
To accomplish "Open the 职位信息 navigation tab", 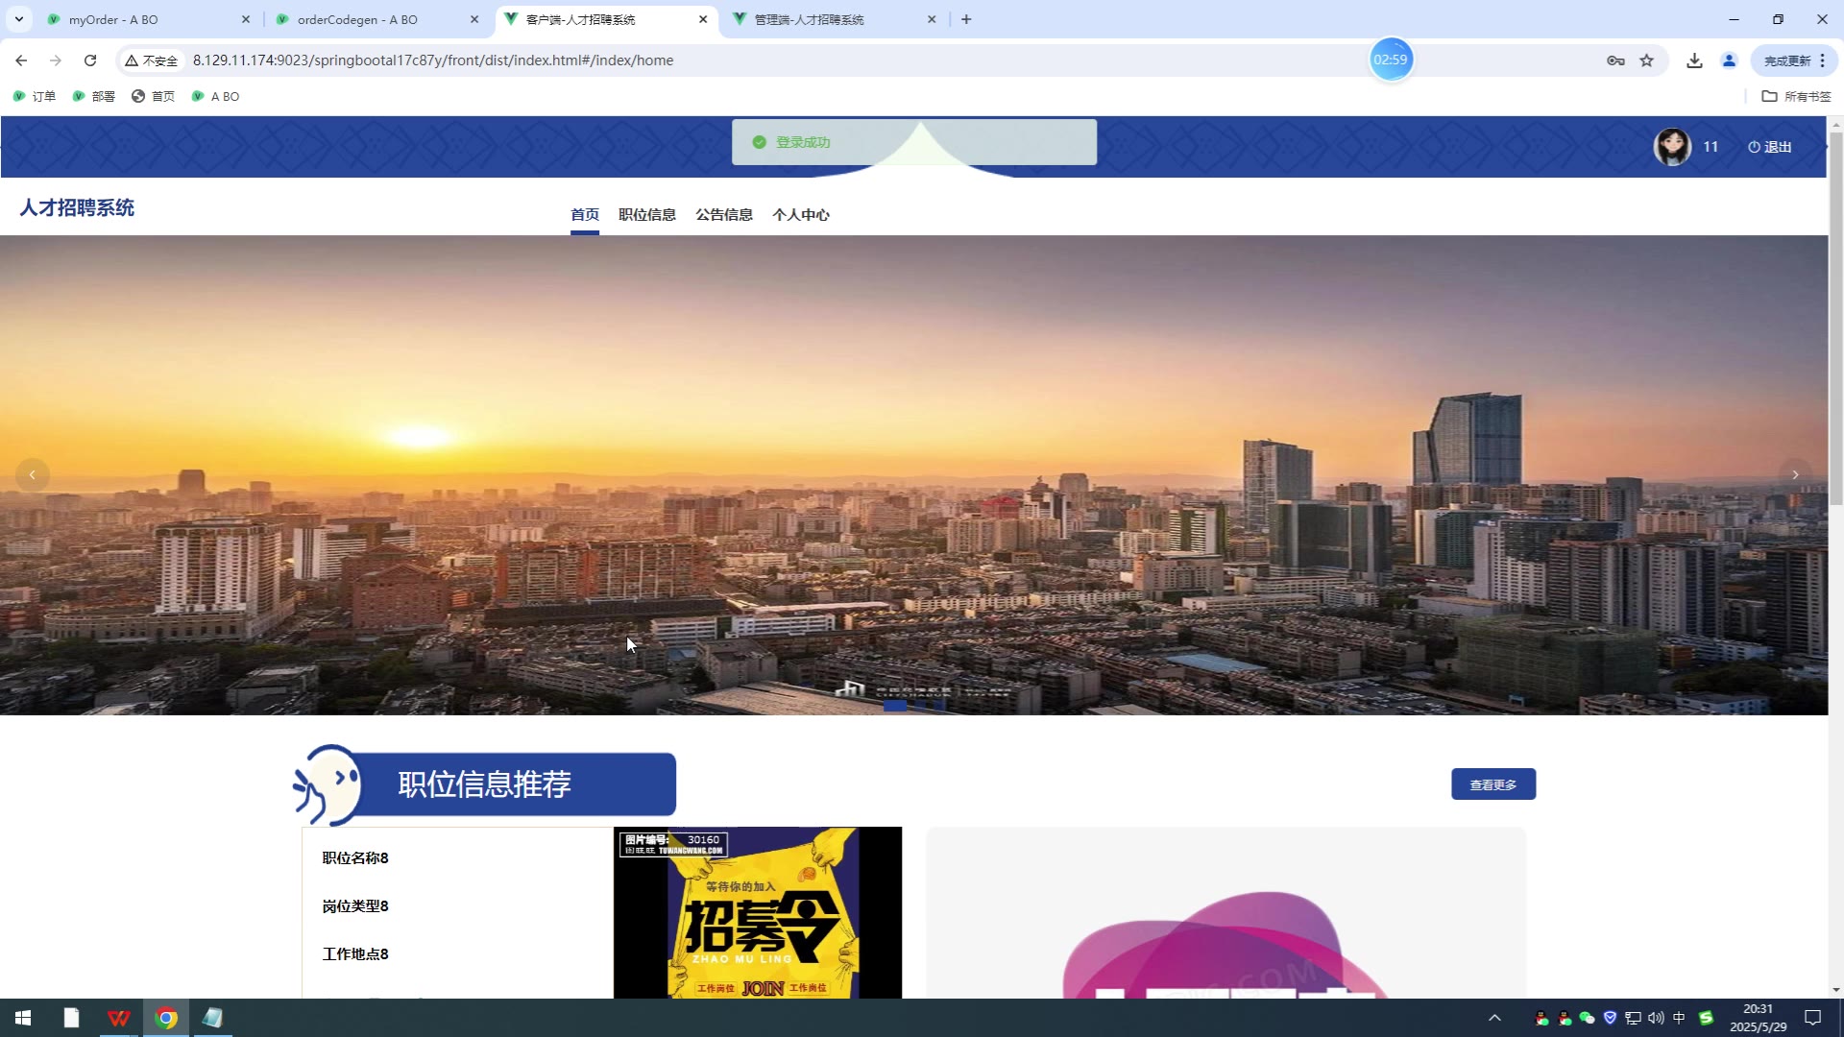I will pos(646,215).
